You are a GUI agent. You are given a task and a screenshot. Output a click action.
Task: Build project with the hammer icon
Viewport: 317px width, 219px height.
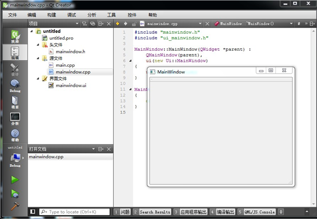pos(14,206)
